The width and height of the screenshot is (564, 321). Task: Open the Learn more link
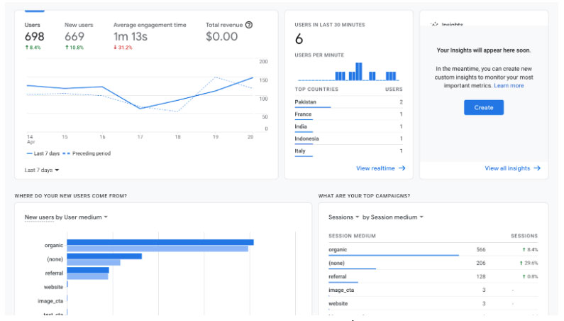[x=509, y=86]
